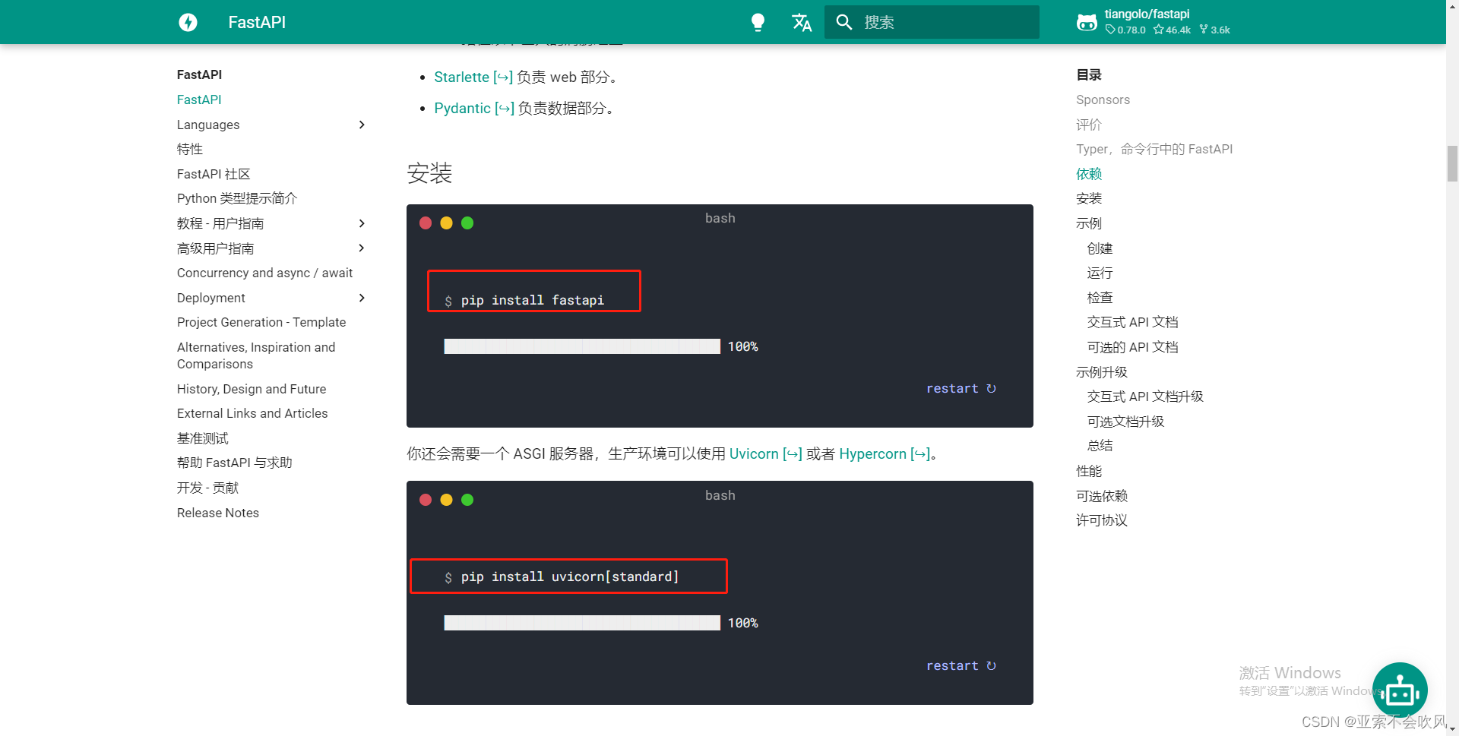This screenshot has height=736, width=1459.
Task: Click green dot on first bash terminal
Action: (467, 223)
